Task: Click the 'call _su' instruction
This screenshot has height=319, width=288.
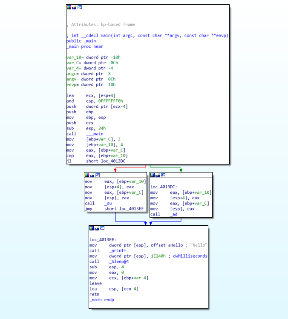Action: 98,204
